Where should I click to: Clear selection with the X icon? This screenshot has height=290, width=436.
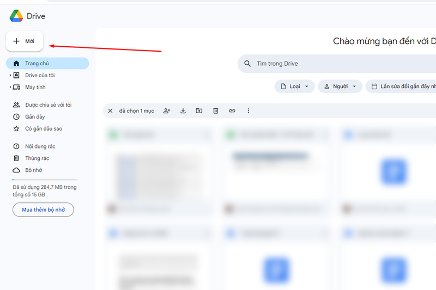tap(110, 111)
